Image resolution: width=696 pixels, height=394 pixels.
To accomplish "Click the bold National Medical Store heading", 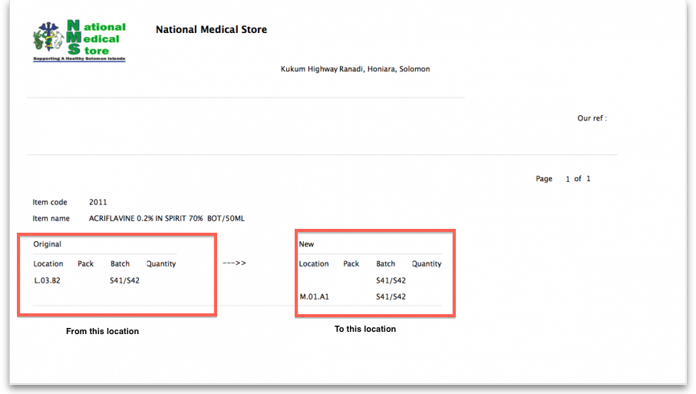I will coord(211,30).
